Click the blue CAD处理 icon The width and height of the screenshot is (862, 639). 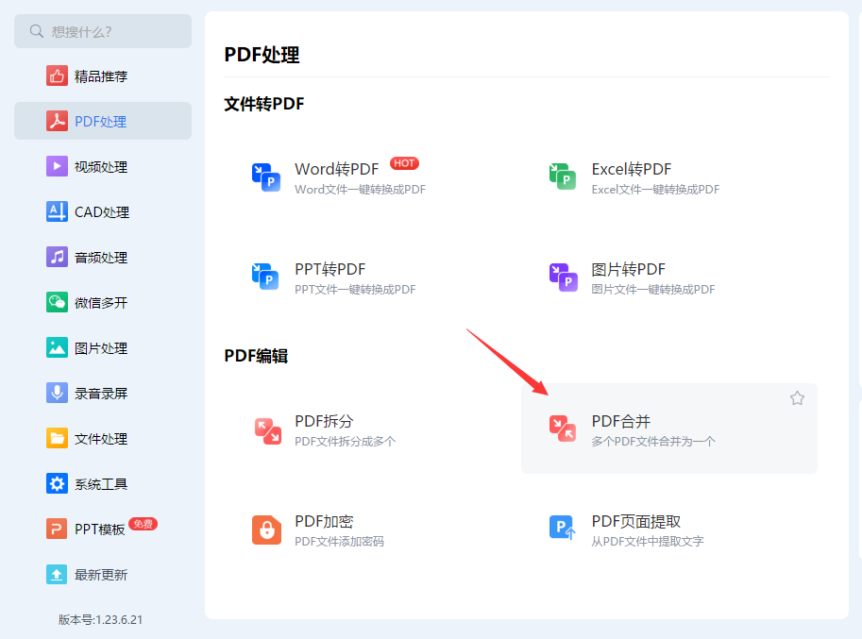57,211
